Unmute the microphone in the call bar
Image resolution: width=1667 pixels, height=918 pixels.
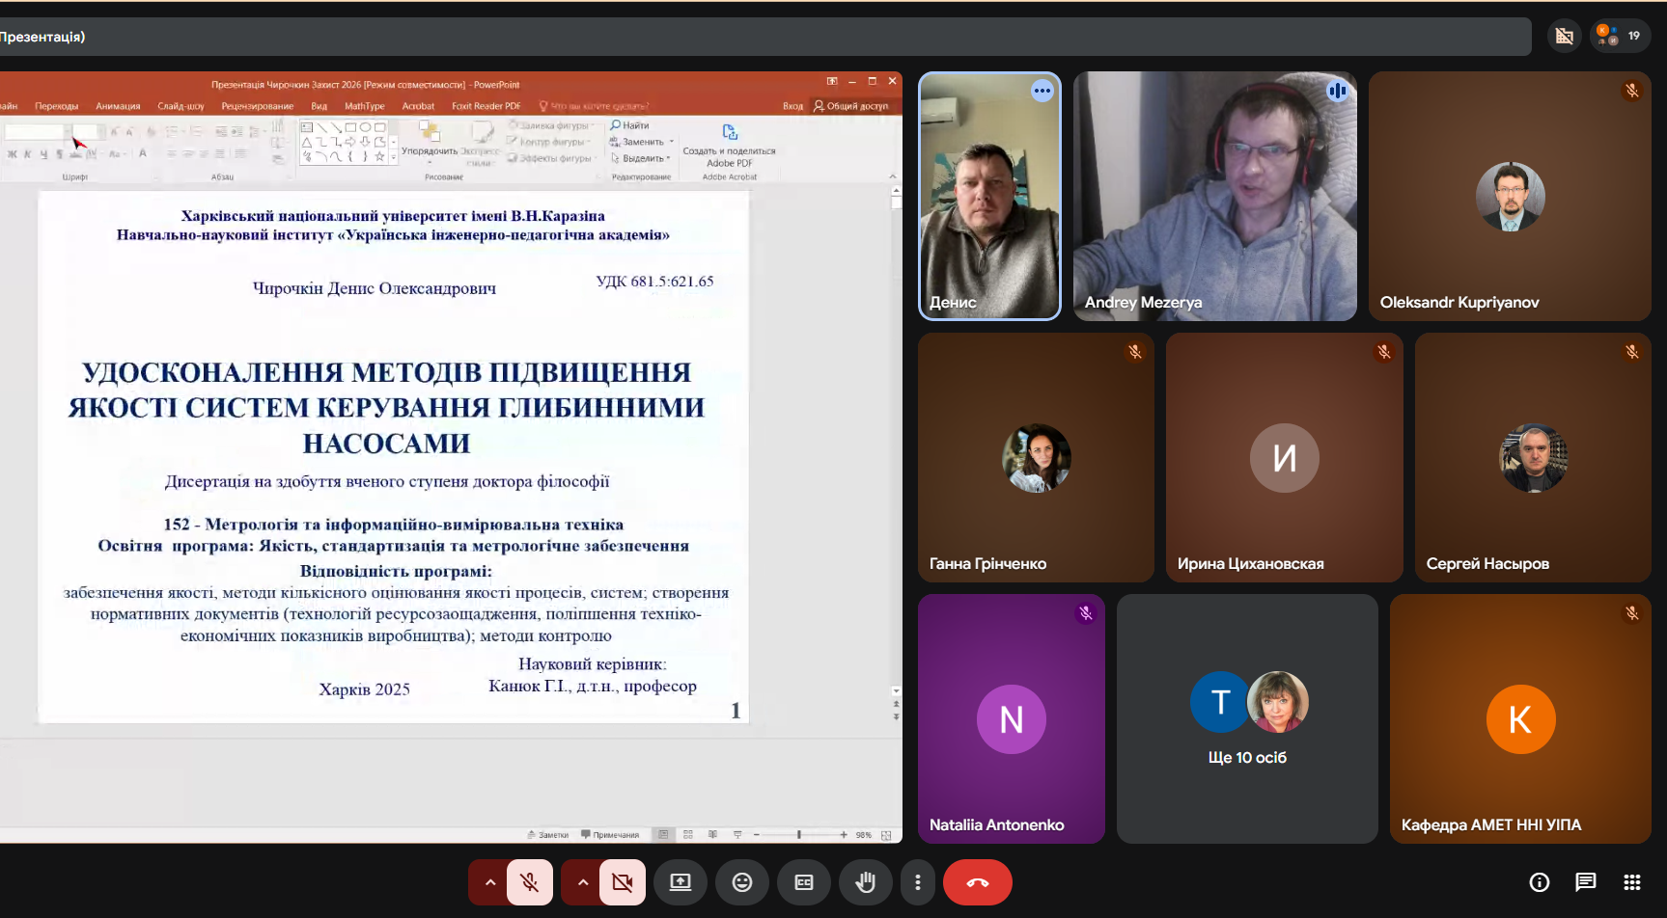pyautogui.click(x=530, y=882)
